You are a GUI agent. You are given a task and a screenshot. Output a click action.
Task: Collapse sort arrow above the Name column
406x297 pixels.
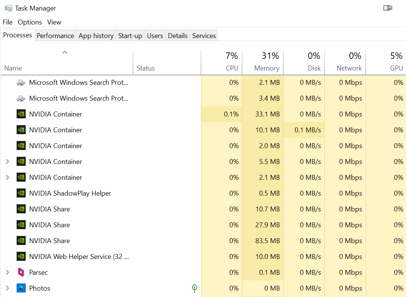pos(65,52)
